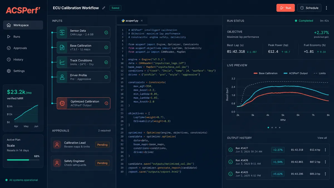334x188 pixels.
Task: Click the Approvals check-circle icon in sidebar
Action: (x=9, y=48)
